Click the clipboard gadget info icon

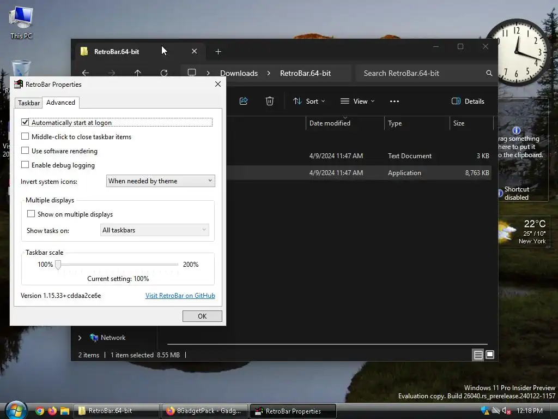click(x=517, y=130)
